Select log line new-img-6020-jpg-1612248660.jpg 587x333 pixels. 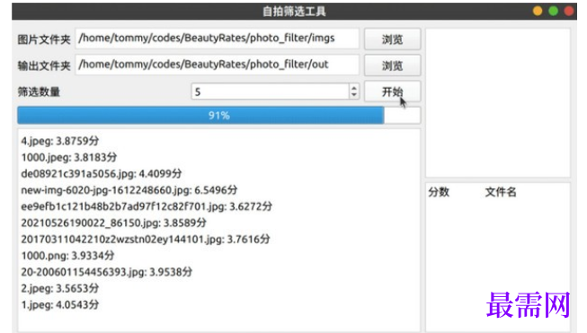pyautogui.click(x=129, y=190)
